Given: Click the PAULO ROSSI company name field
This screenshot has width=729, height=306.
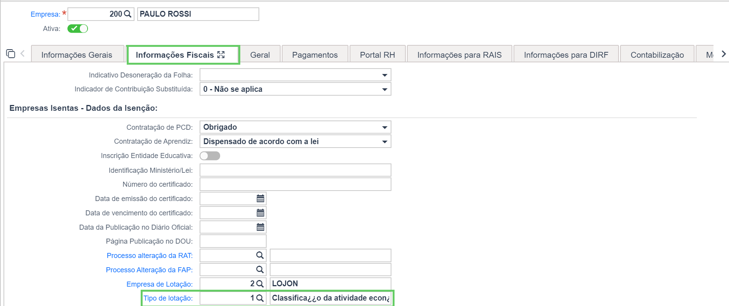Looking at the screenshot, I should coord(198,14).
